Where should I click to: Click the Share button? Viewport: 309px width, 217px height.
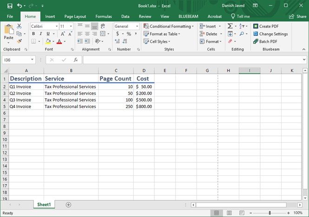click(x=297, y=16)
